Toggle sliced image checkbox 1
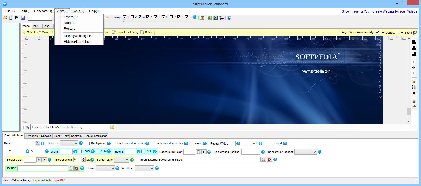Image resolution: width=421 pixels, height=186 pixels. pyautogui.click(x=125, y=17)
